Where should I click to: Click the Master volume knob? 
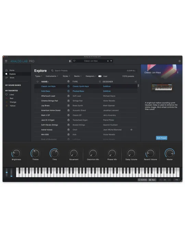(170, 153)
